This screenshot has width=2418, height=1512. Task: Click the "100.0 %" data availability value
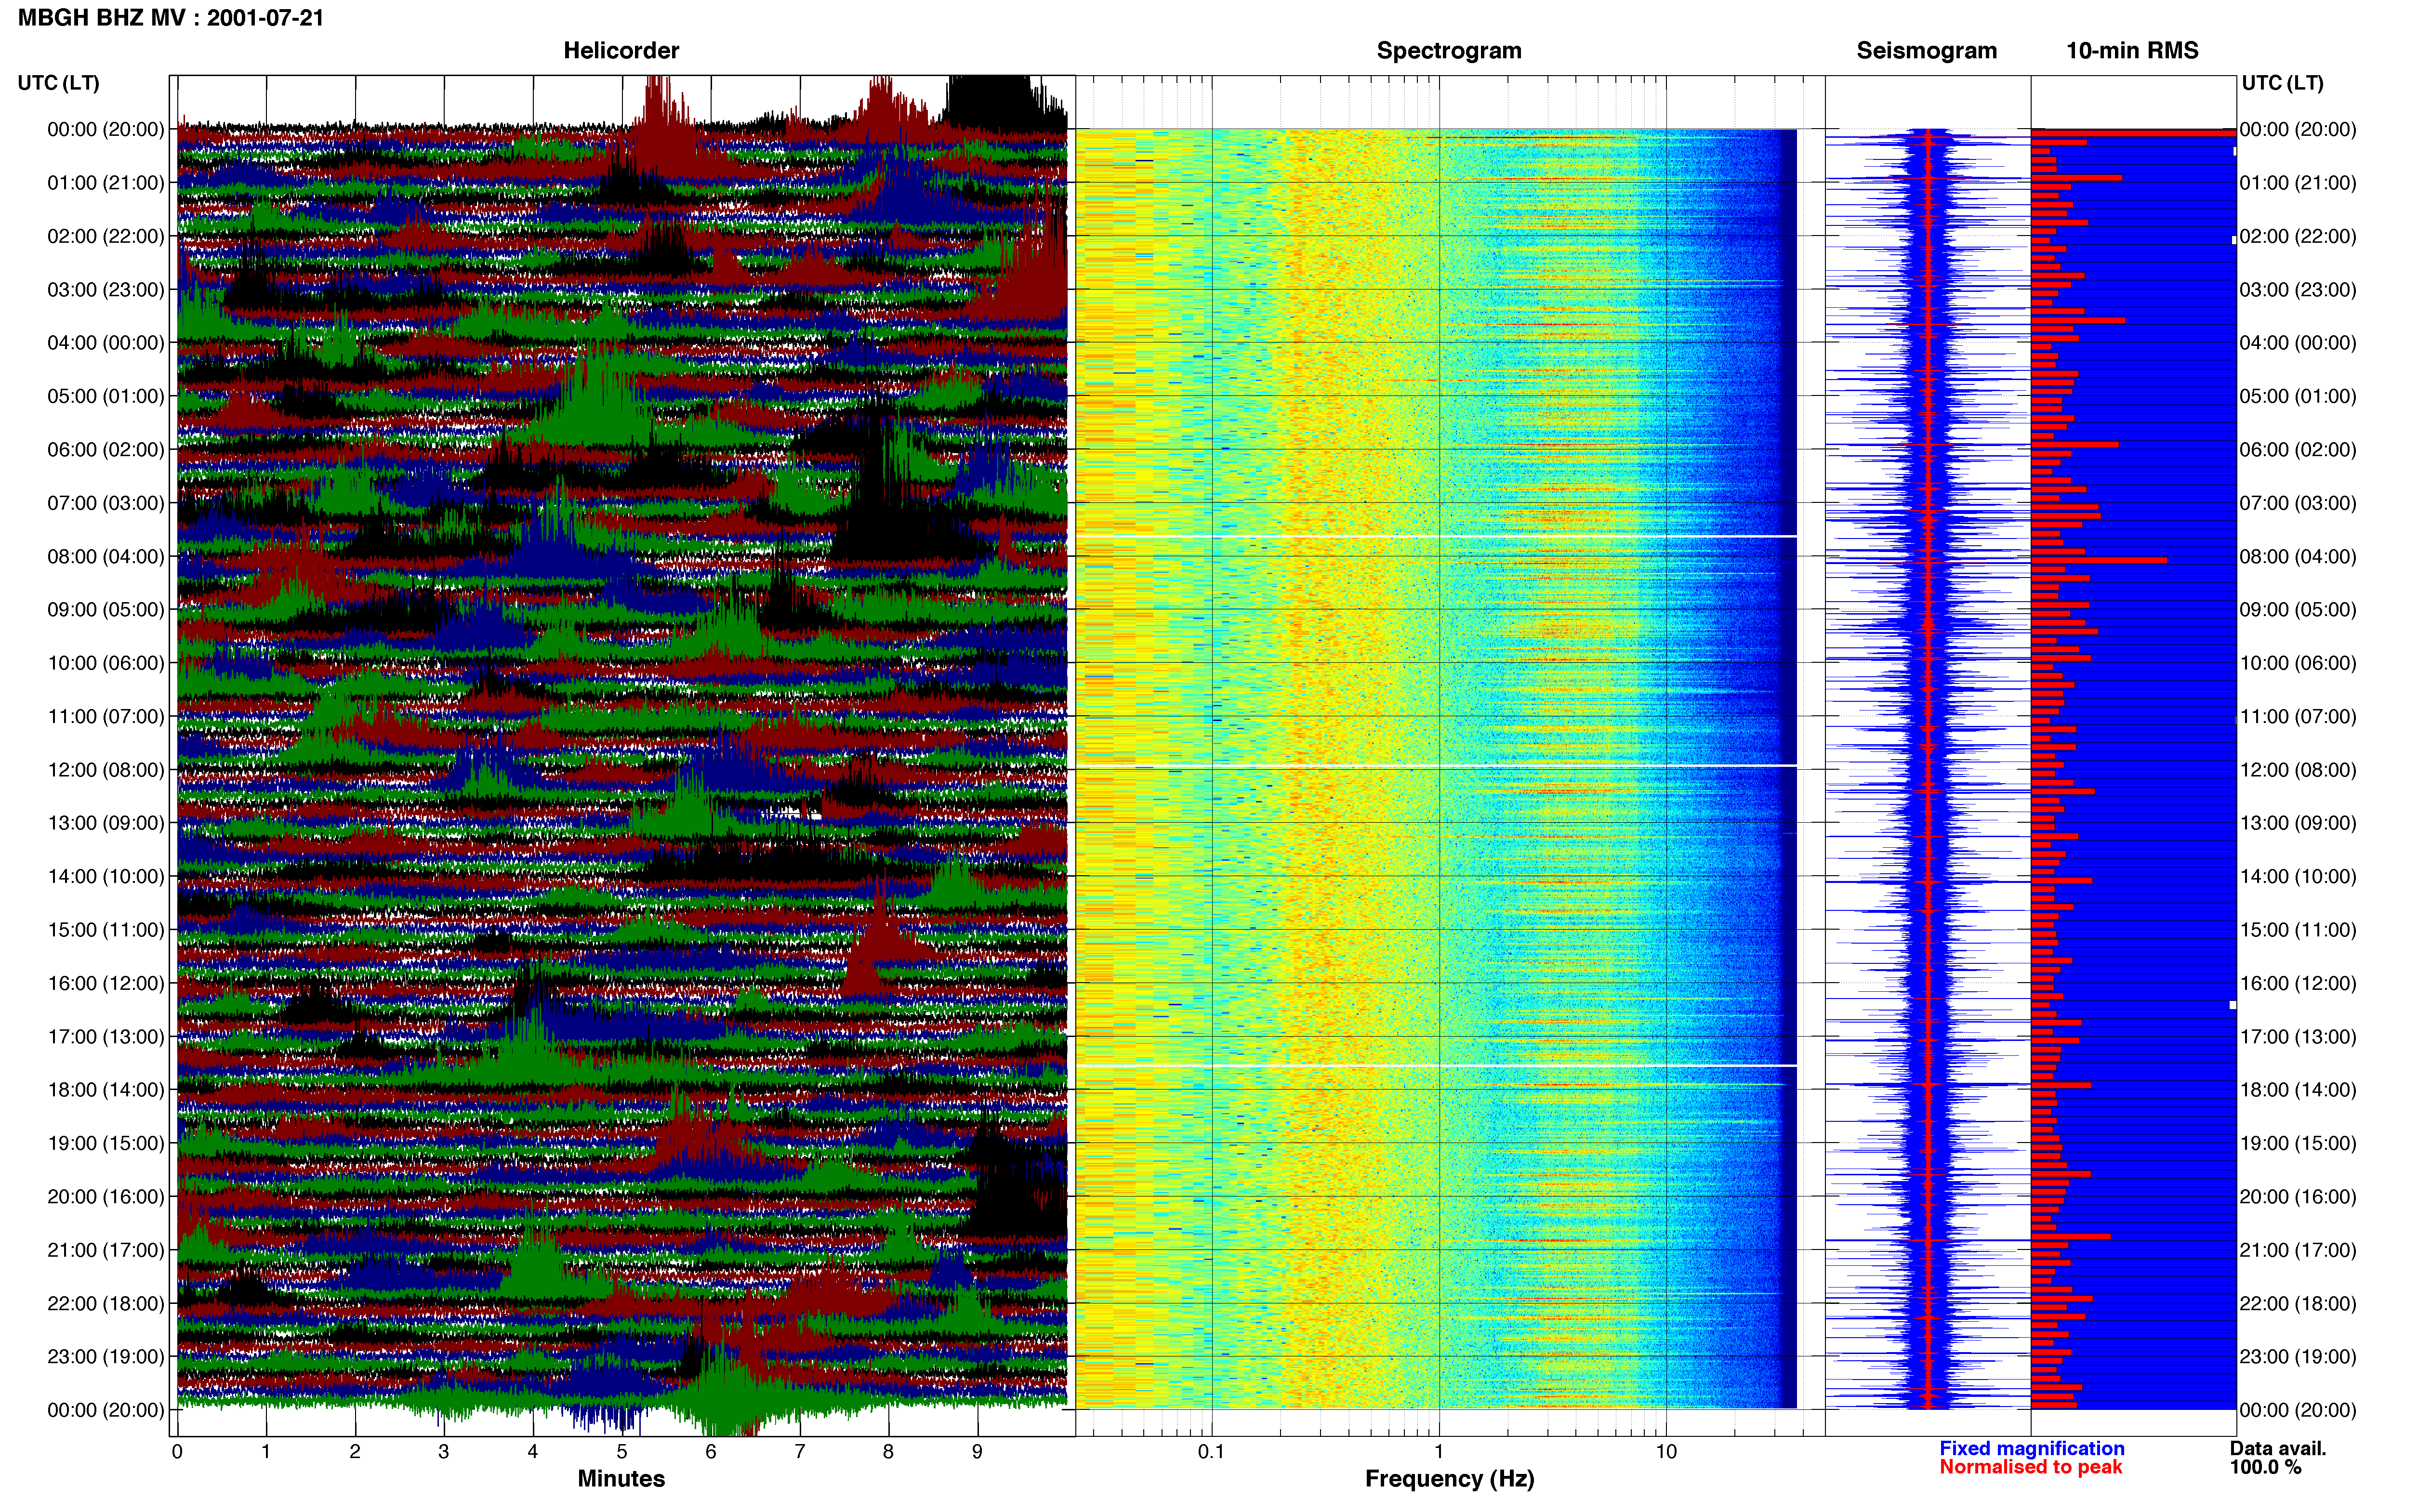point(2266,1468)
